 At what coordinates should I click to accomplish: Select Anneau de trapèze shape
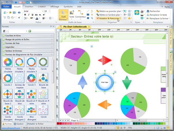click(19, 78)
